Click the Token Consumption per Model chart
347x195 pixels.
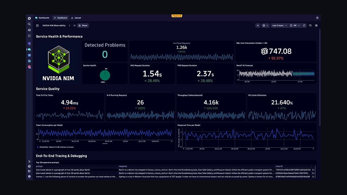click(x=105, y=135)
